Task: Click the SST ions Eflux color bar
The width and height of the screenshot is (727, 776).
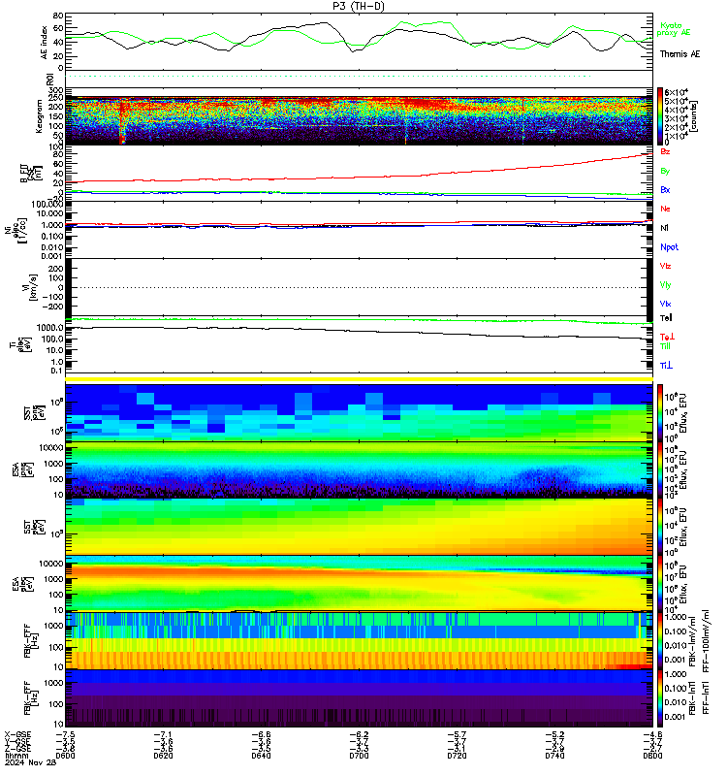Action: [660, 412]
